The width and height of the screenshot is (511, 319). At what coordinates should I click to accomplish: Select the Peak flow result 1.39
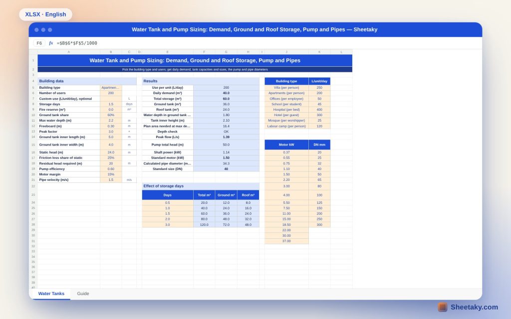pos(226,137)
